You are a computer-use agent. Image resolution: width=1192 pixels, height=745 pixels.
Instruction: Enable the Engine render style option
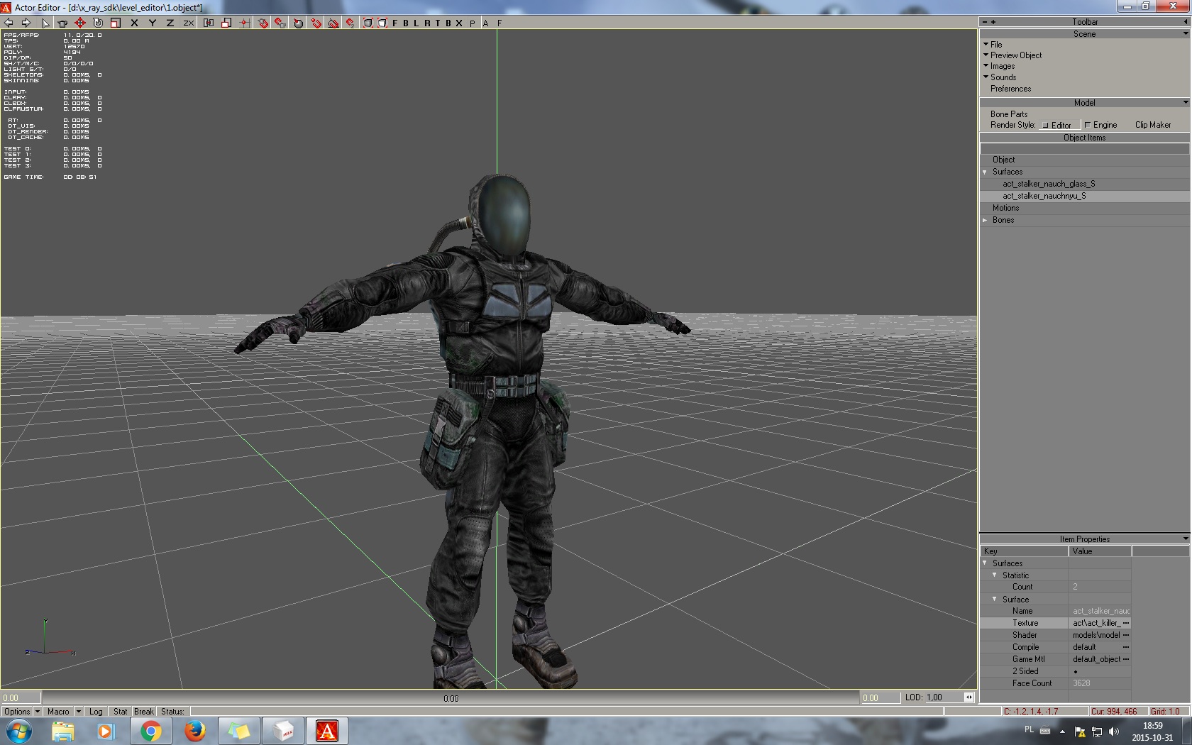click(1100, 125)
